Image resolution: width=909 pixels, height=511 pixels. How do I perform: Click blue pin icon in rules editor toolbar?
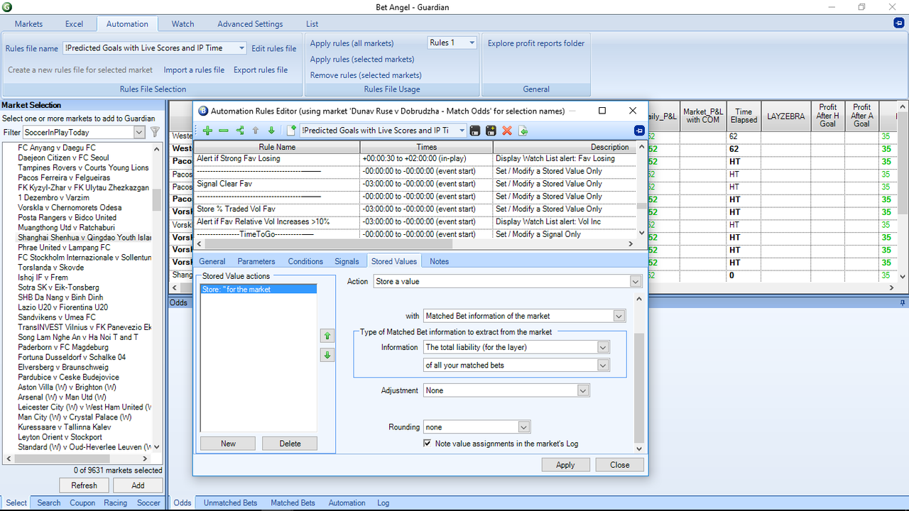(638, 131)
